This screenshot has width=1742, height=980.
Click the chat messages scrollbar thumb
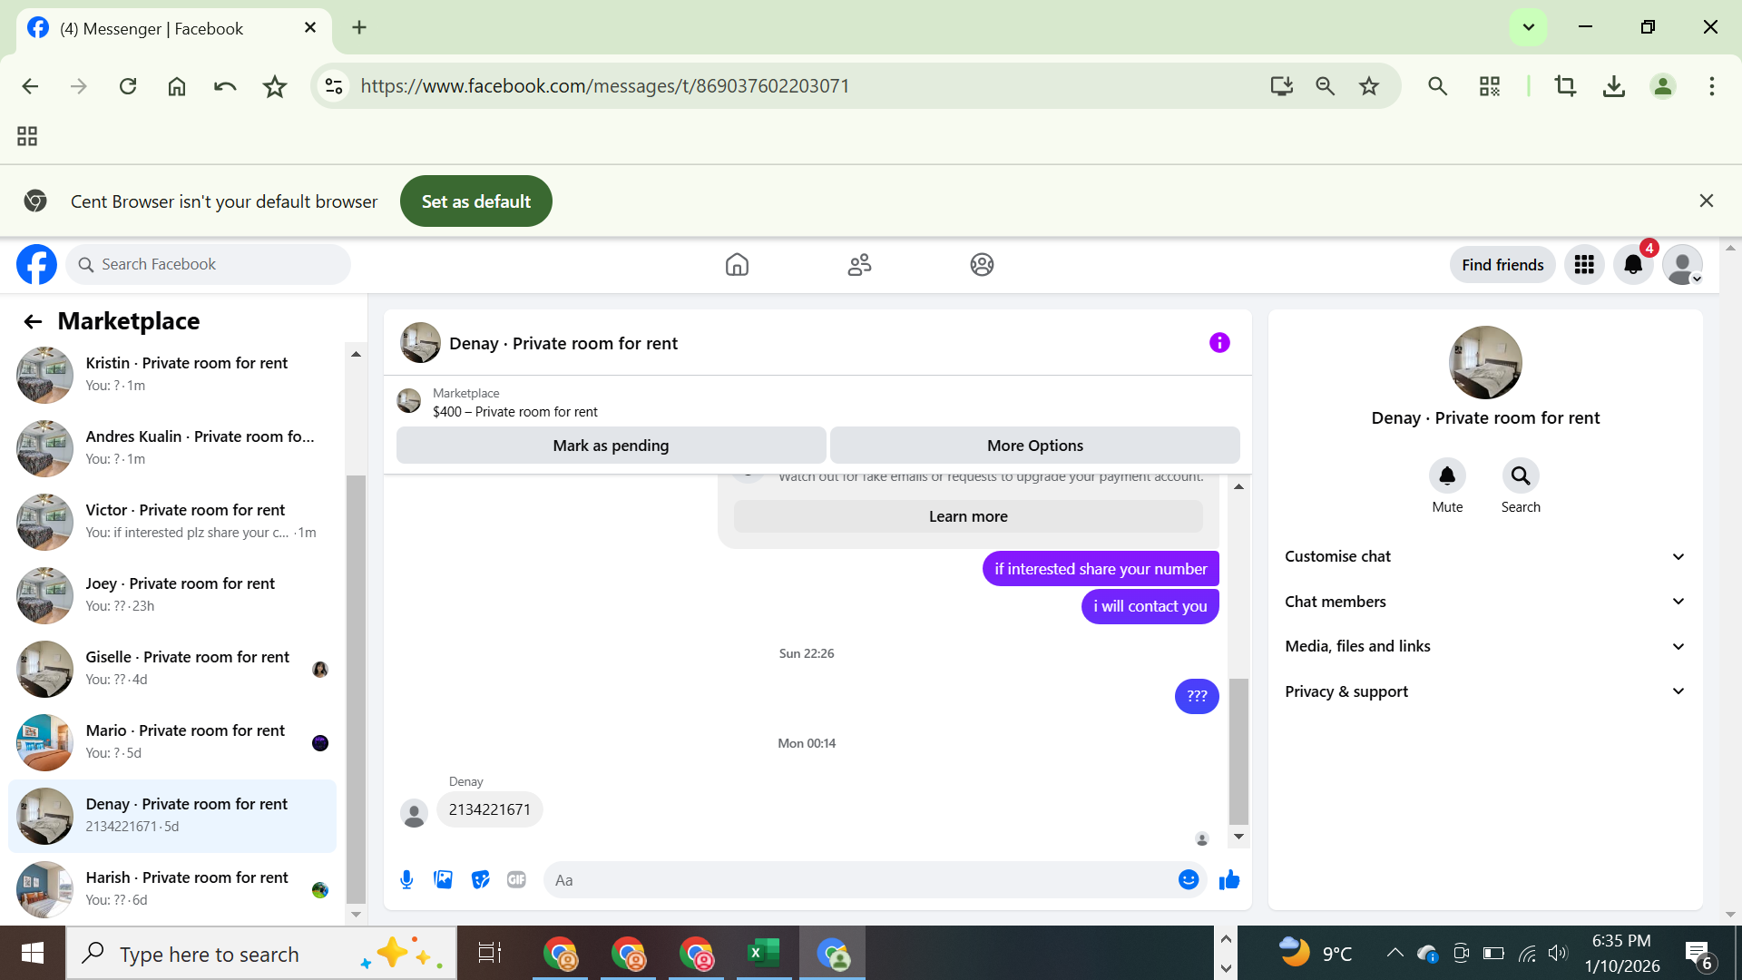click(x=1238, y=750)
